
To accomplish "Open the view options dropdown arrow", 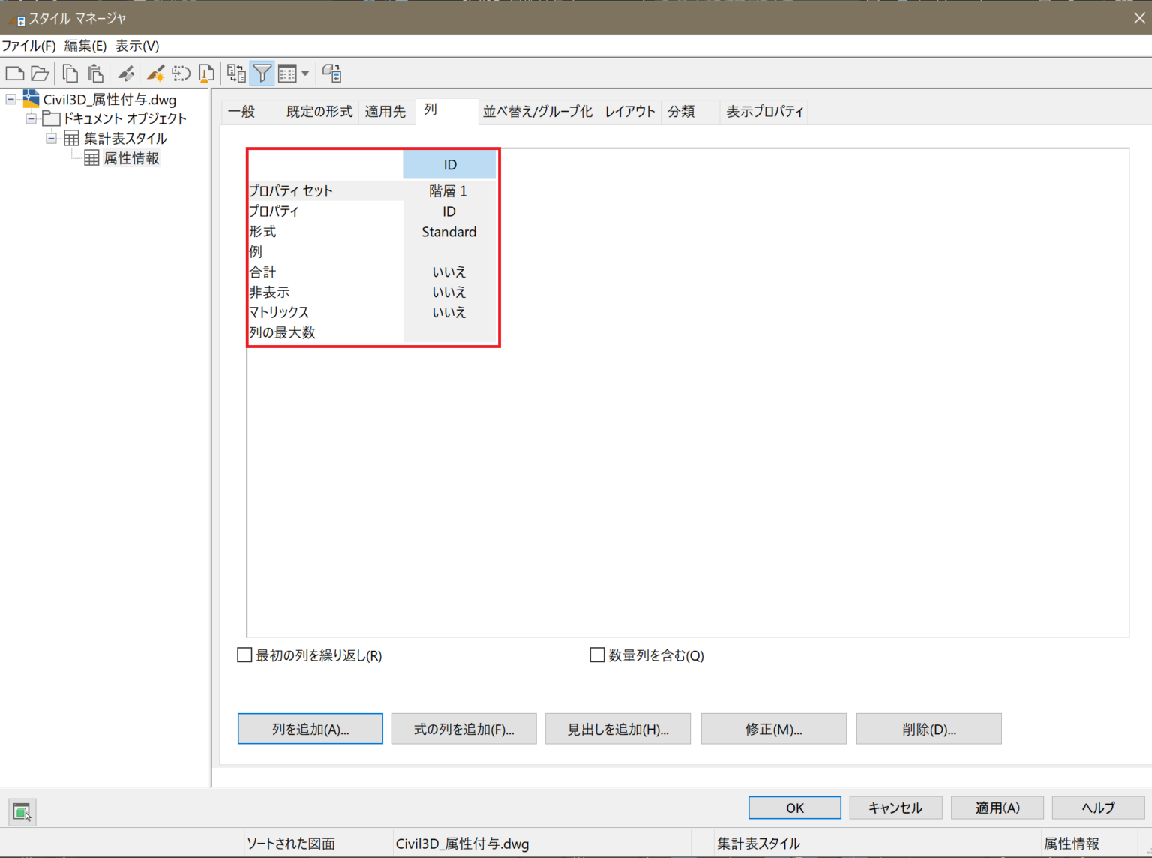I will click(306, 73).
